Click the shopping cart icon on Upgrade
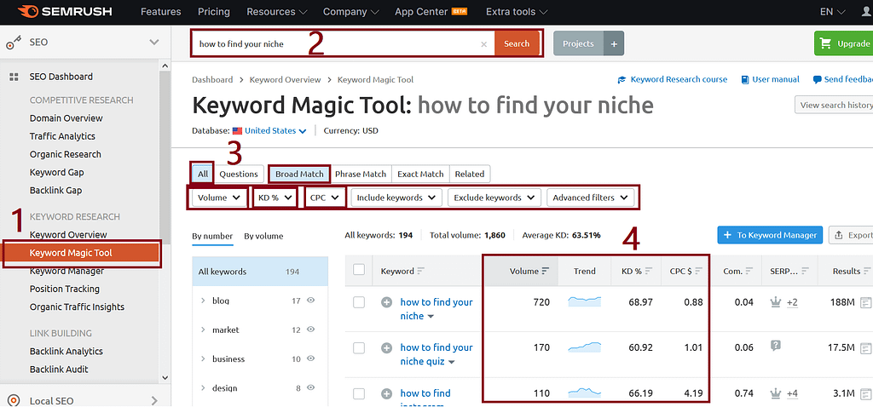 click(825, 43)
